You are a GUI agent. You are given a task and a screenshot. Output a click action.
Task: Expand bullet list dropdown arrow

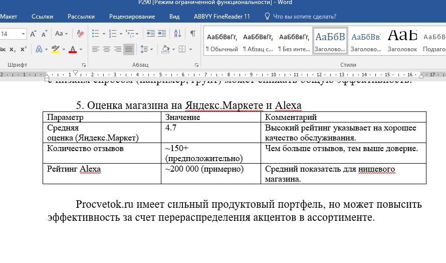point(104,34)
